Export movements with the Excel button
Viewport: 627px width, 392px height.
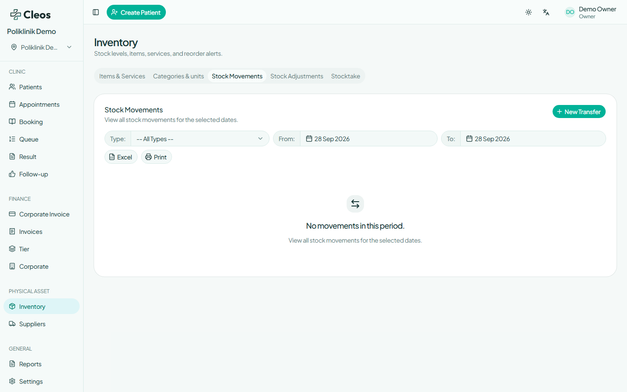[121, 157]
